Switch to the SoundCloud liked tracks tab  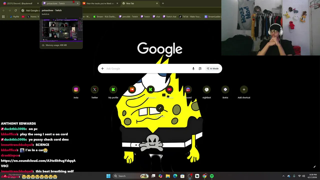coord(100,3)
